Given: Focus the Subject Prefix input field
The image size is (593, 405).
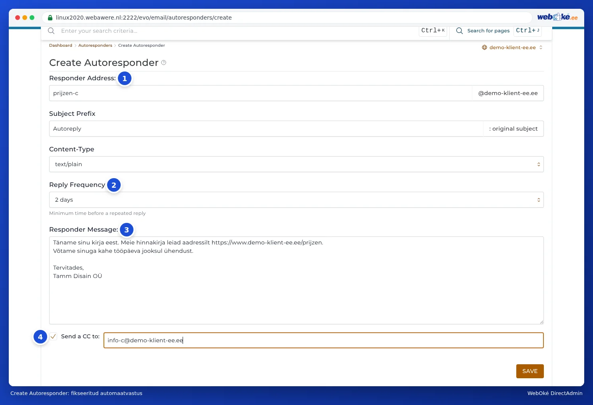Looking at the screenshot, I should pos(266,129).
